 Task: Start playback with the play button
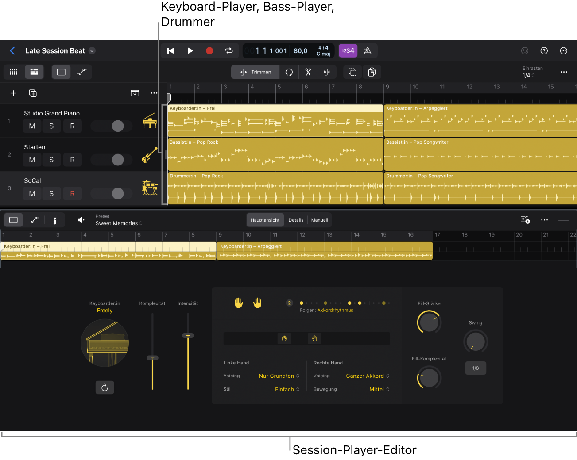190,51
